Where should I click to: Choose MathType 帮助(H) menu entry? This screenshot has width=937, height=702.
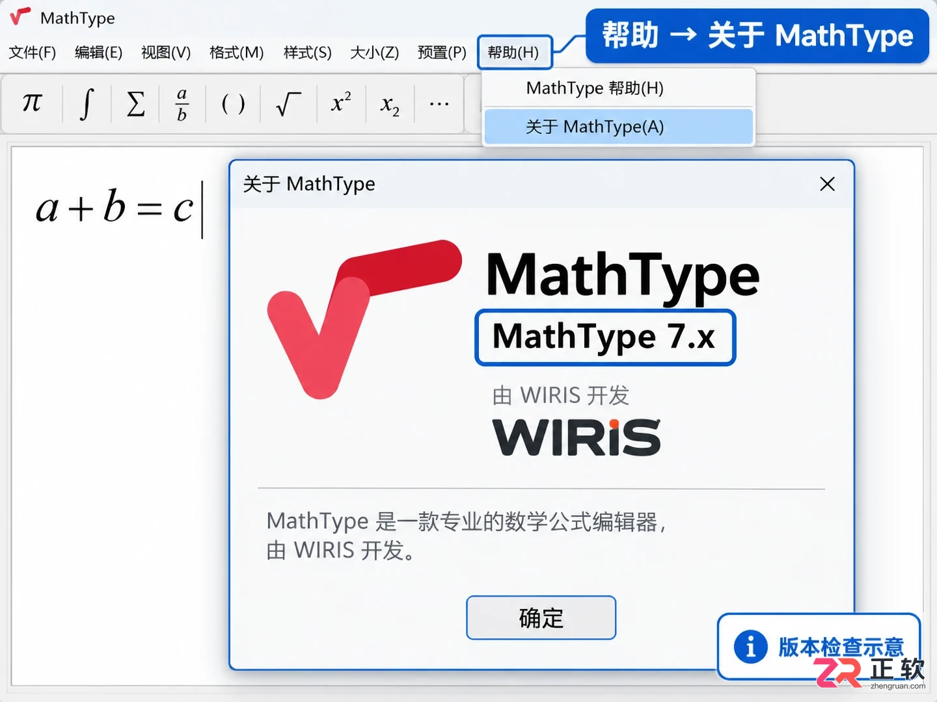coord(619,88)
